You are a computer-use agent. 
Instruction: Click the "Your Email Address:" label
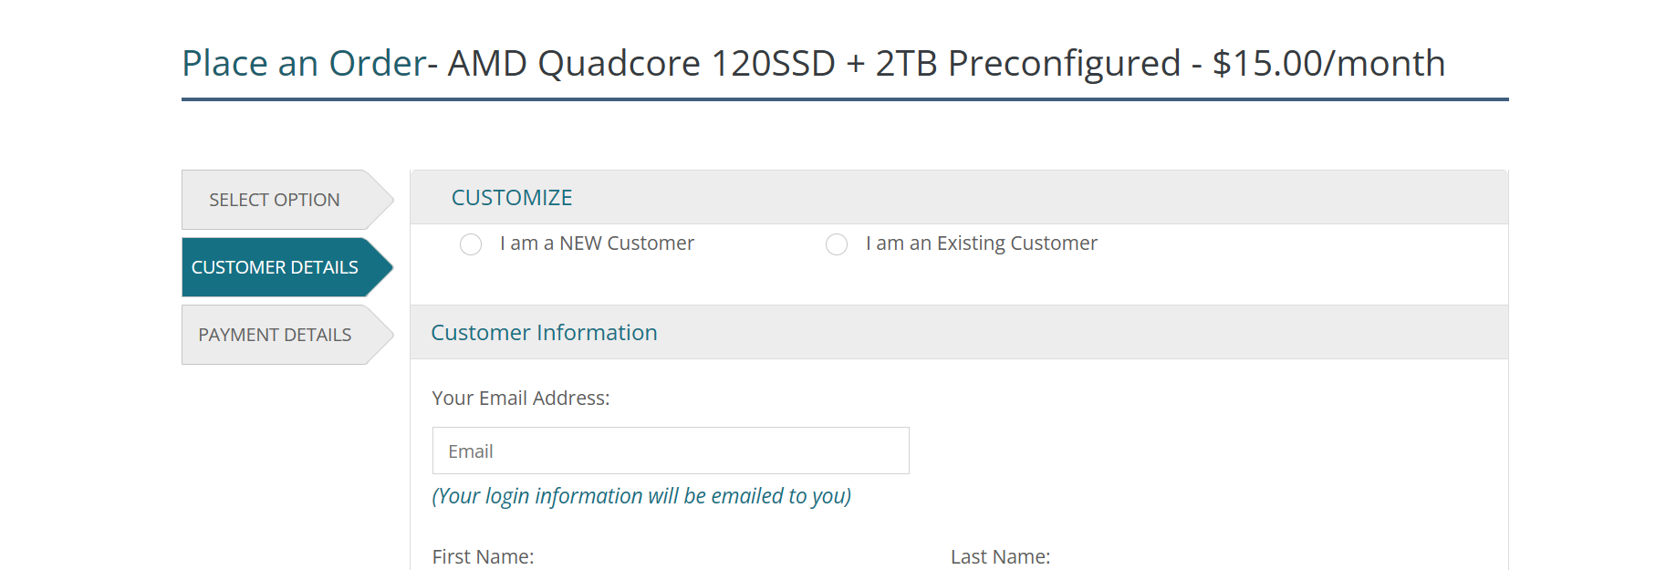pyautogui.click(x=520, y=399)
